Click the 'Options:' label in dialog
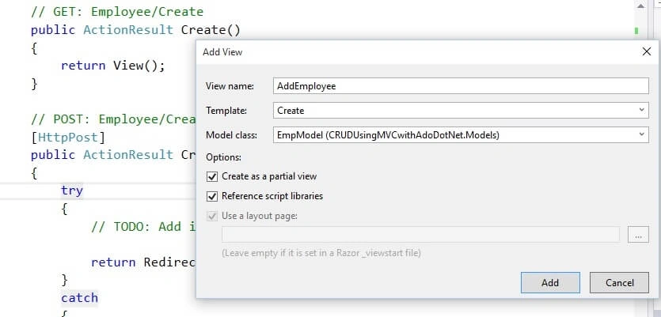661x317 pixels. point(223,157)
